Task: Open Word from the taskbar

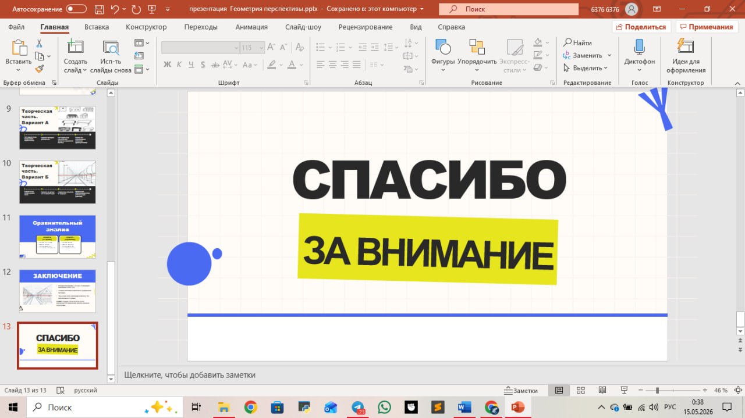Action: 464,407
